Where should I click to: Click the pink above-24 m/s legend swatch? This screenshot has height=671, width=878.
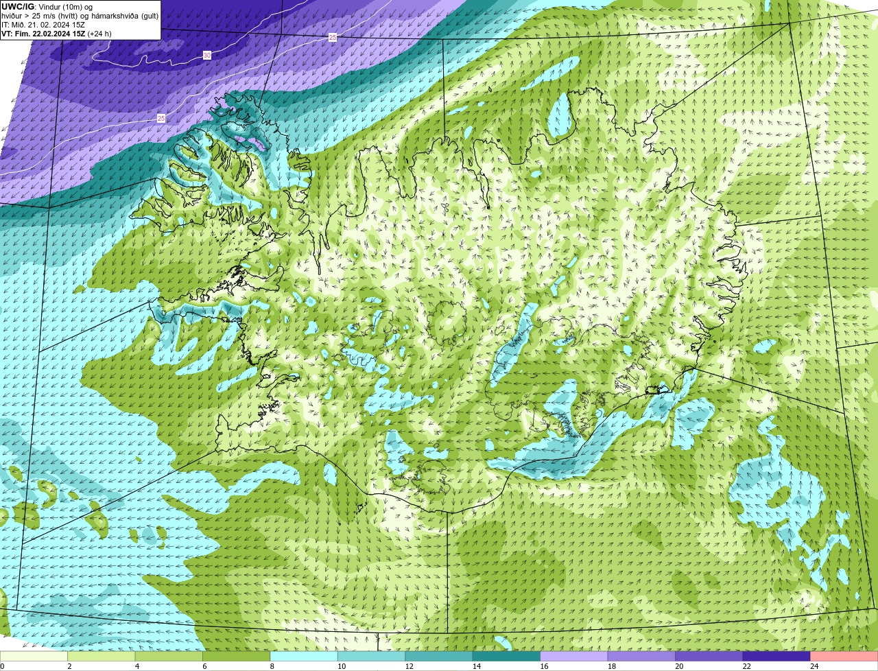[x=844, y=656]
